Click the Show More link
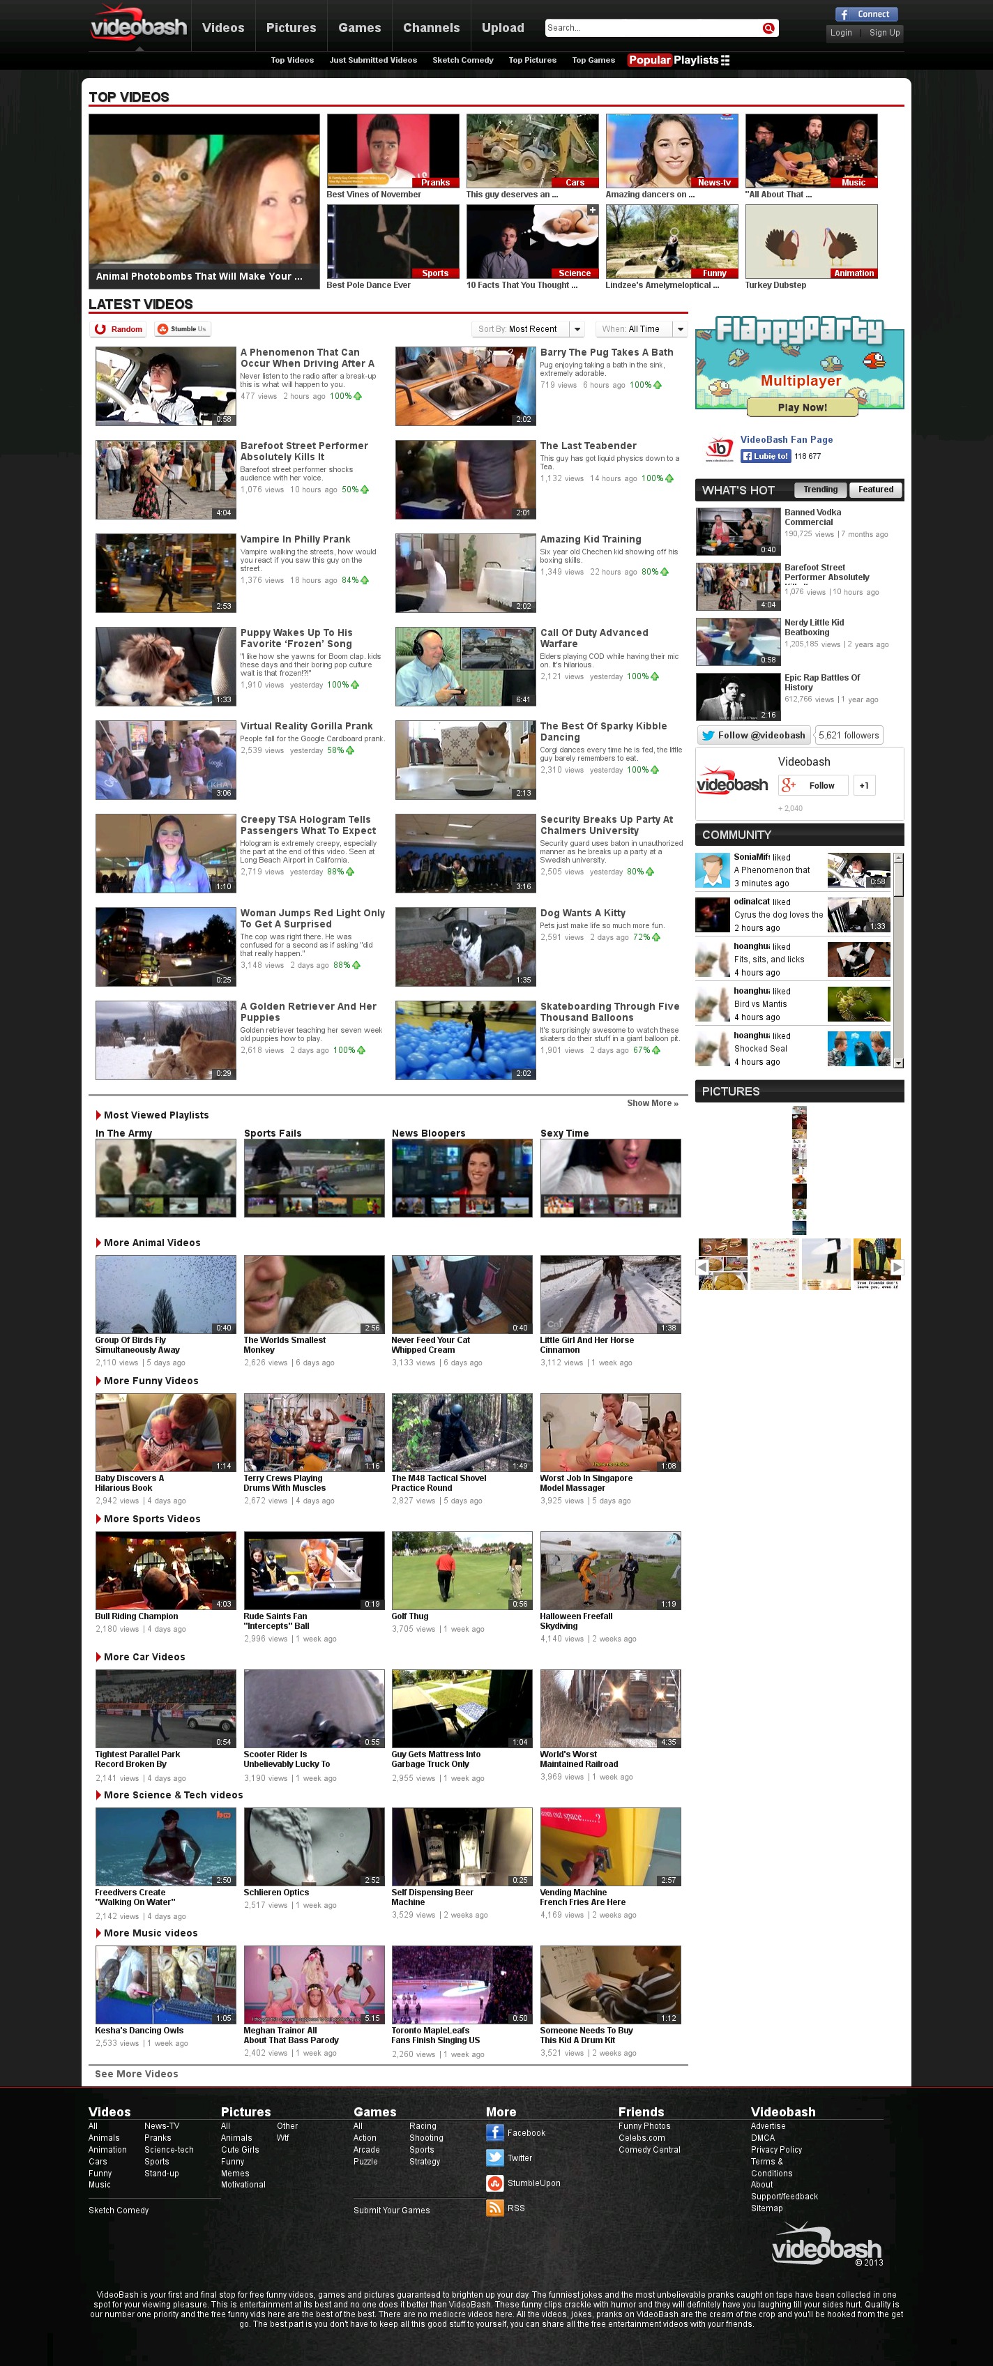This screenshot has width=993, height=2366. coord(652,1103)
